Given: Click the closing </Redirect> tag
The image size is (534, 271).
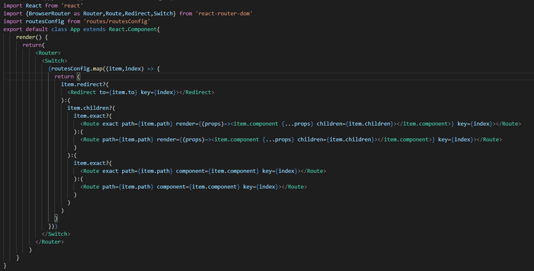Looking at the screenshot, I should click(197, 93).
